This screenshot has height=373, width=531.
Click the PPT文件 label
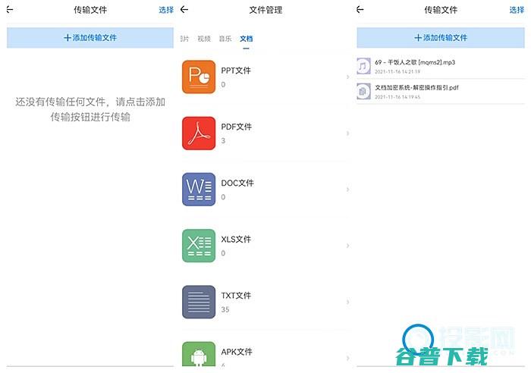236,71
